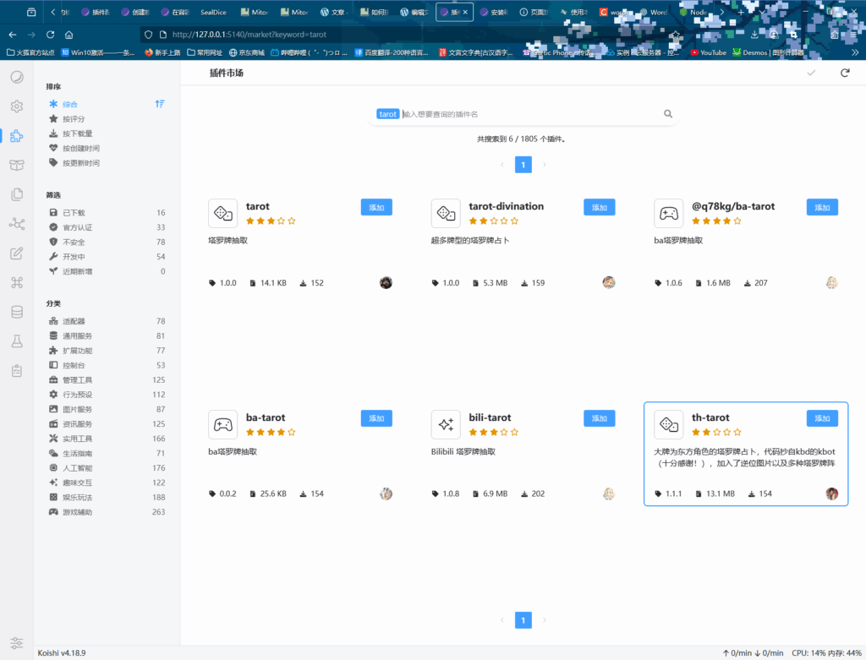Screen dimensions: 866x660
Task: Toggle the 不安全 filter
Action: click(x=74, y=242)
